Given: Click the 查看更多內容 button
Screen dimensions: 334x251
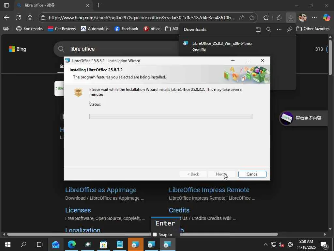Looking at the screenshot, I should click(304, 118).
